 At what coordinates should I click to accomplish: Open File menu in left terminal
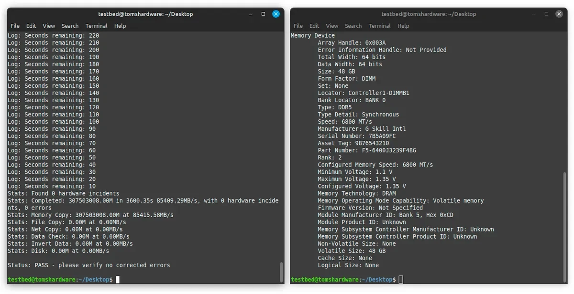click(15, 26)
